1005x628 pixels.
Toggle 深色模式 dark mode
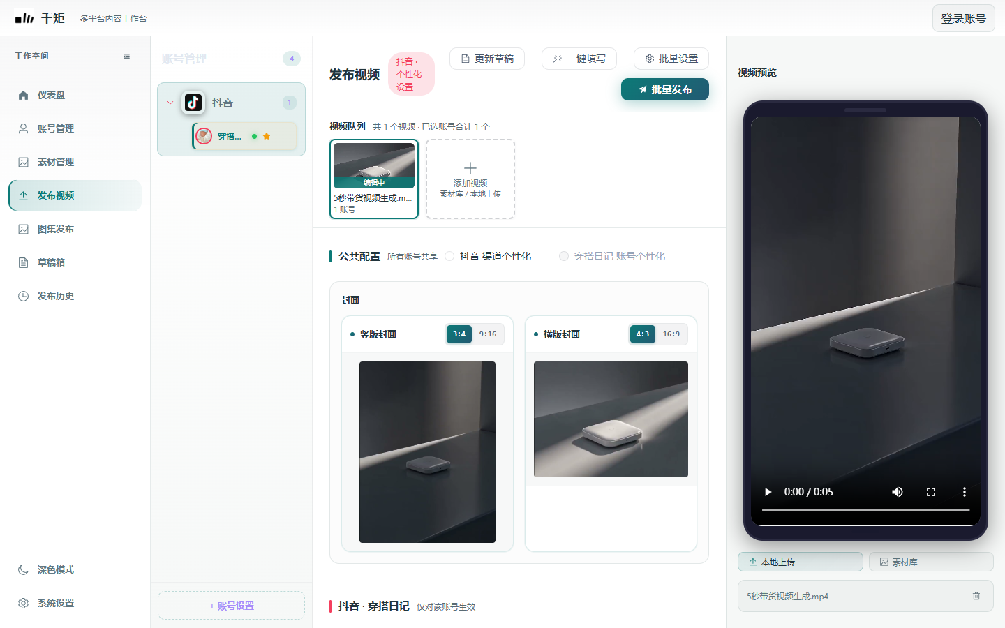coord(75,569)
